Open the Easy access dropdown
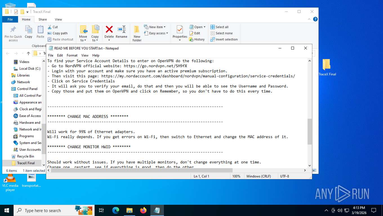This screenshot has width=383, height=216. tap(156, 33)
